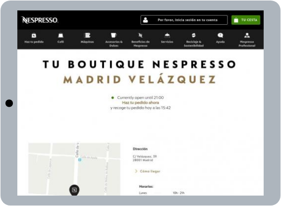The height and width of the screenshot is (206, 281).
Task: Click the Ayuda speech bubble icon
Action: 220,35
